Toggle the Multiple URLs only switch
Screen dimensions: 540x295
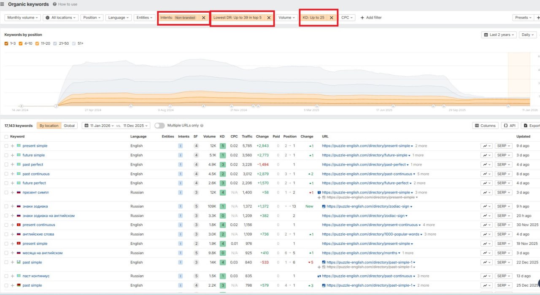(x=159, y=126)
